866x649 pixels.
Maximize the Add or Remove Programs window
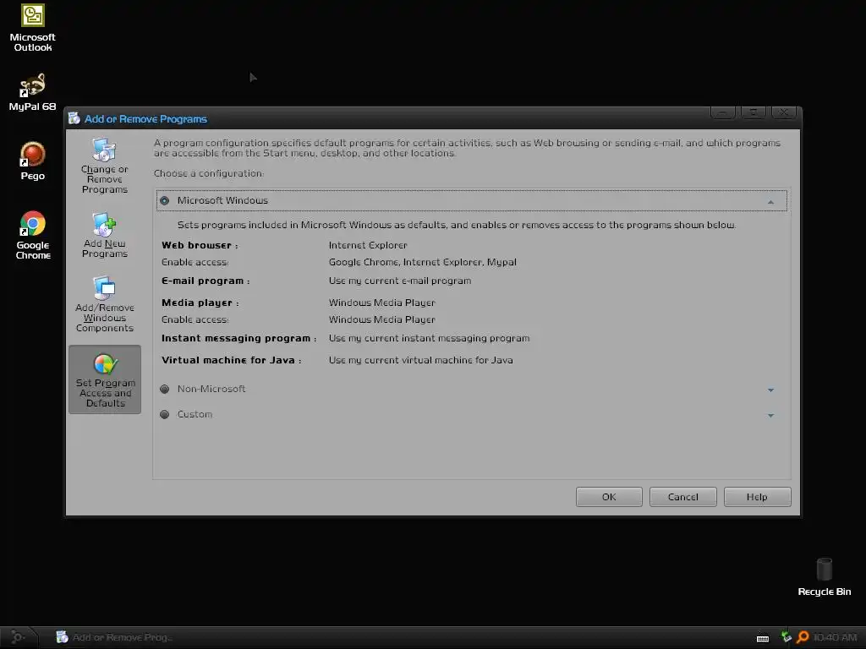click(x=753, y=112)
